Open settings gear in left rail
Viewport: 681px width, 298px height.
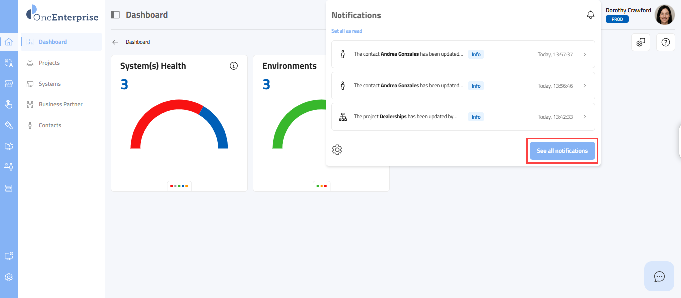8,277
